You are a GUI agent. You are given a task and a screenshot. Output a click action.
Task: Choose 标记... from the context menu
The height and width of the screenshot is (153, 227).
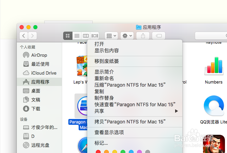click(x=135, y=143)
